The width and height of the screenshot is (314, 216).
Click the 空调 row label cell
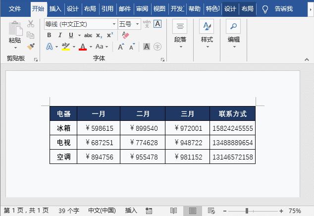tap(63, 157)
